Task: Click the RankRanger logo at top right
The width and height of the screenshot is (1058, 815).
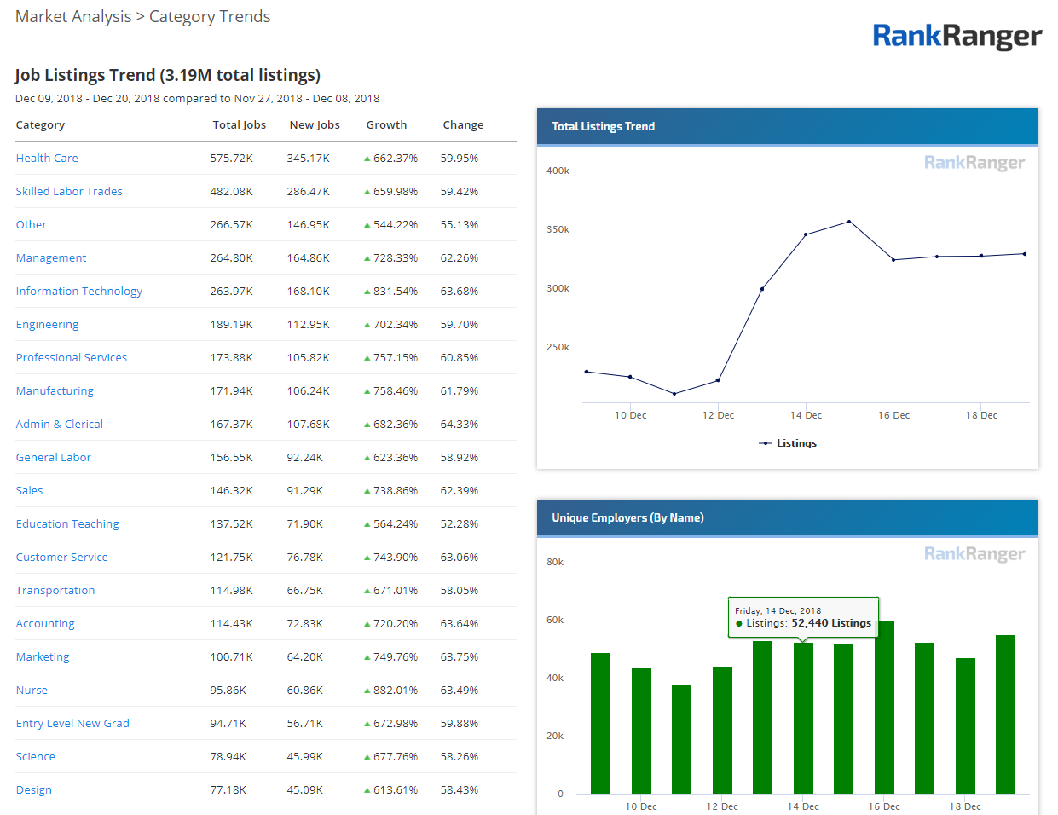Action: [957, 36]
